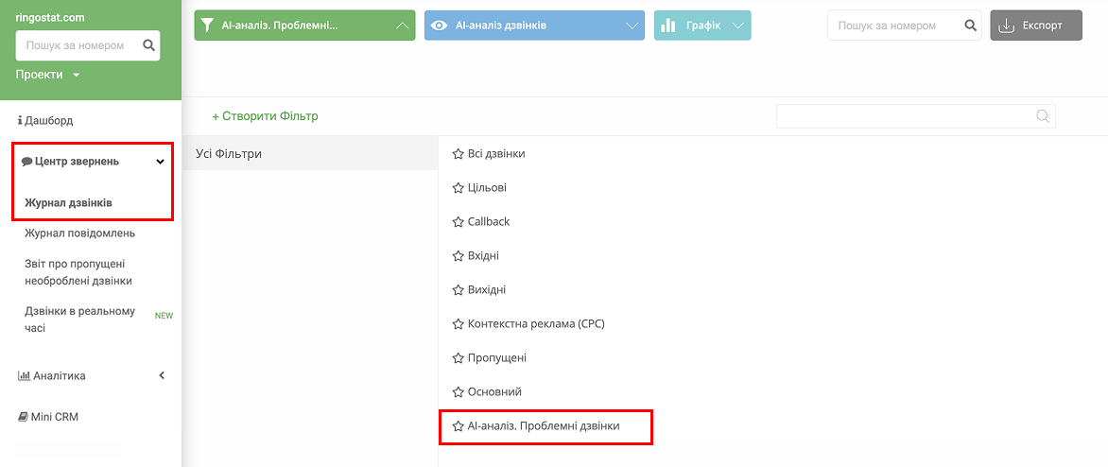Click + Створити Фільтр link
The image size is (1108, 467).
[x=265, y=116]
